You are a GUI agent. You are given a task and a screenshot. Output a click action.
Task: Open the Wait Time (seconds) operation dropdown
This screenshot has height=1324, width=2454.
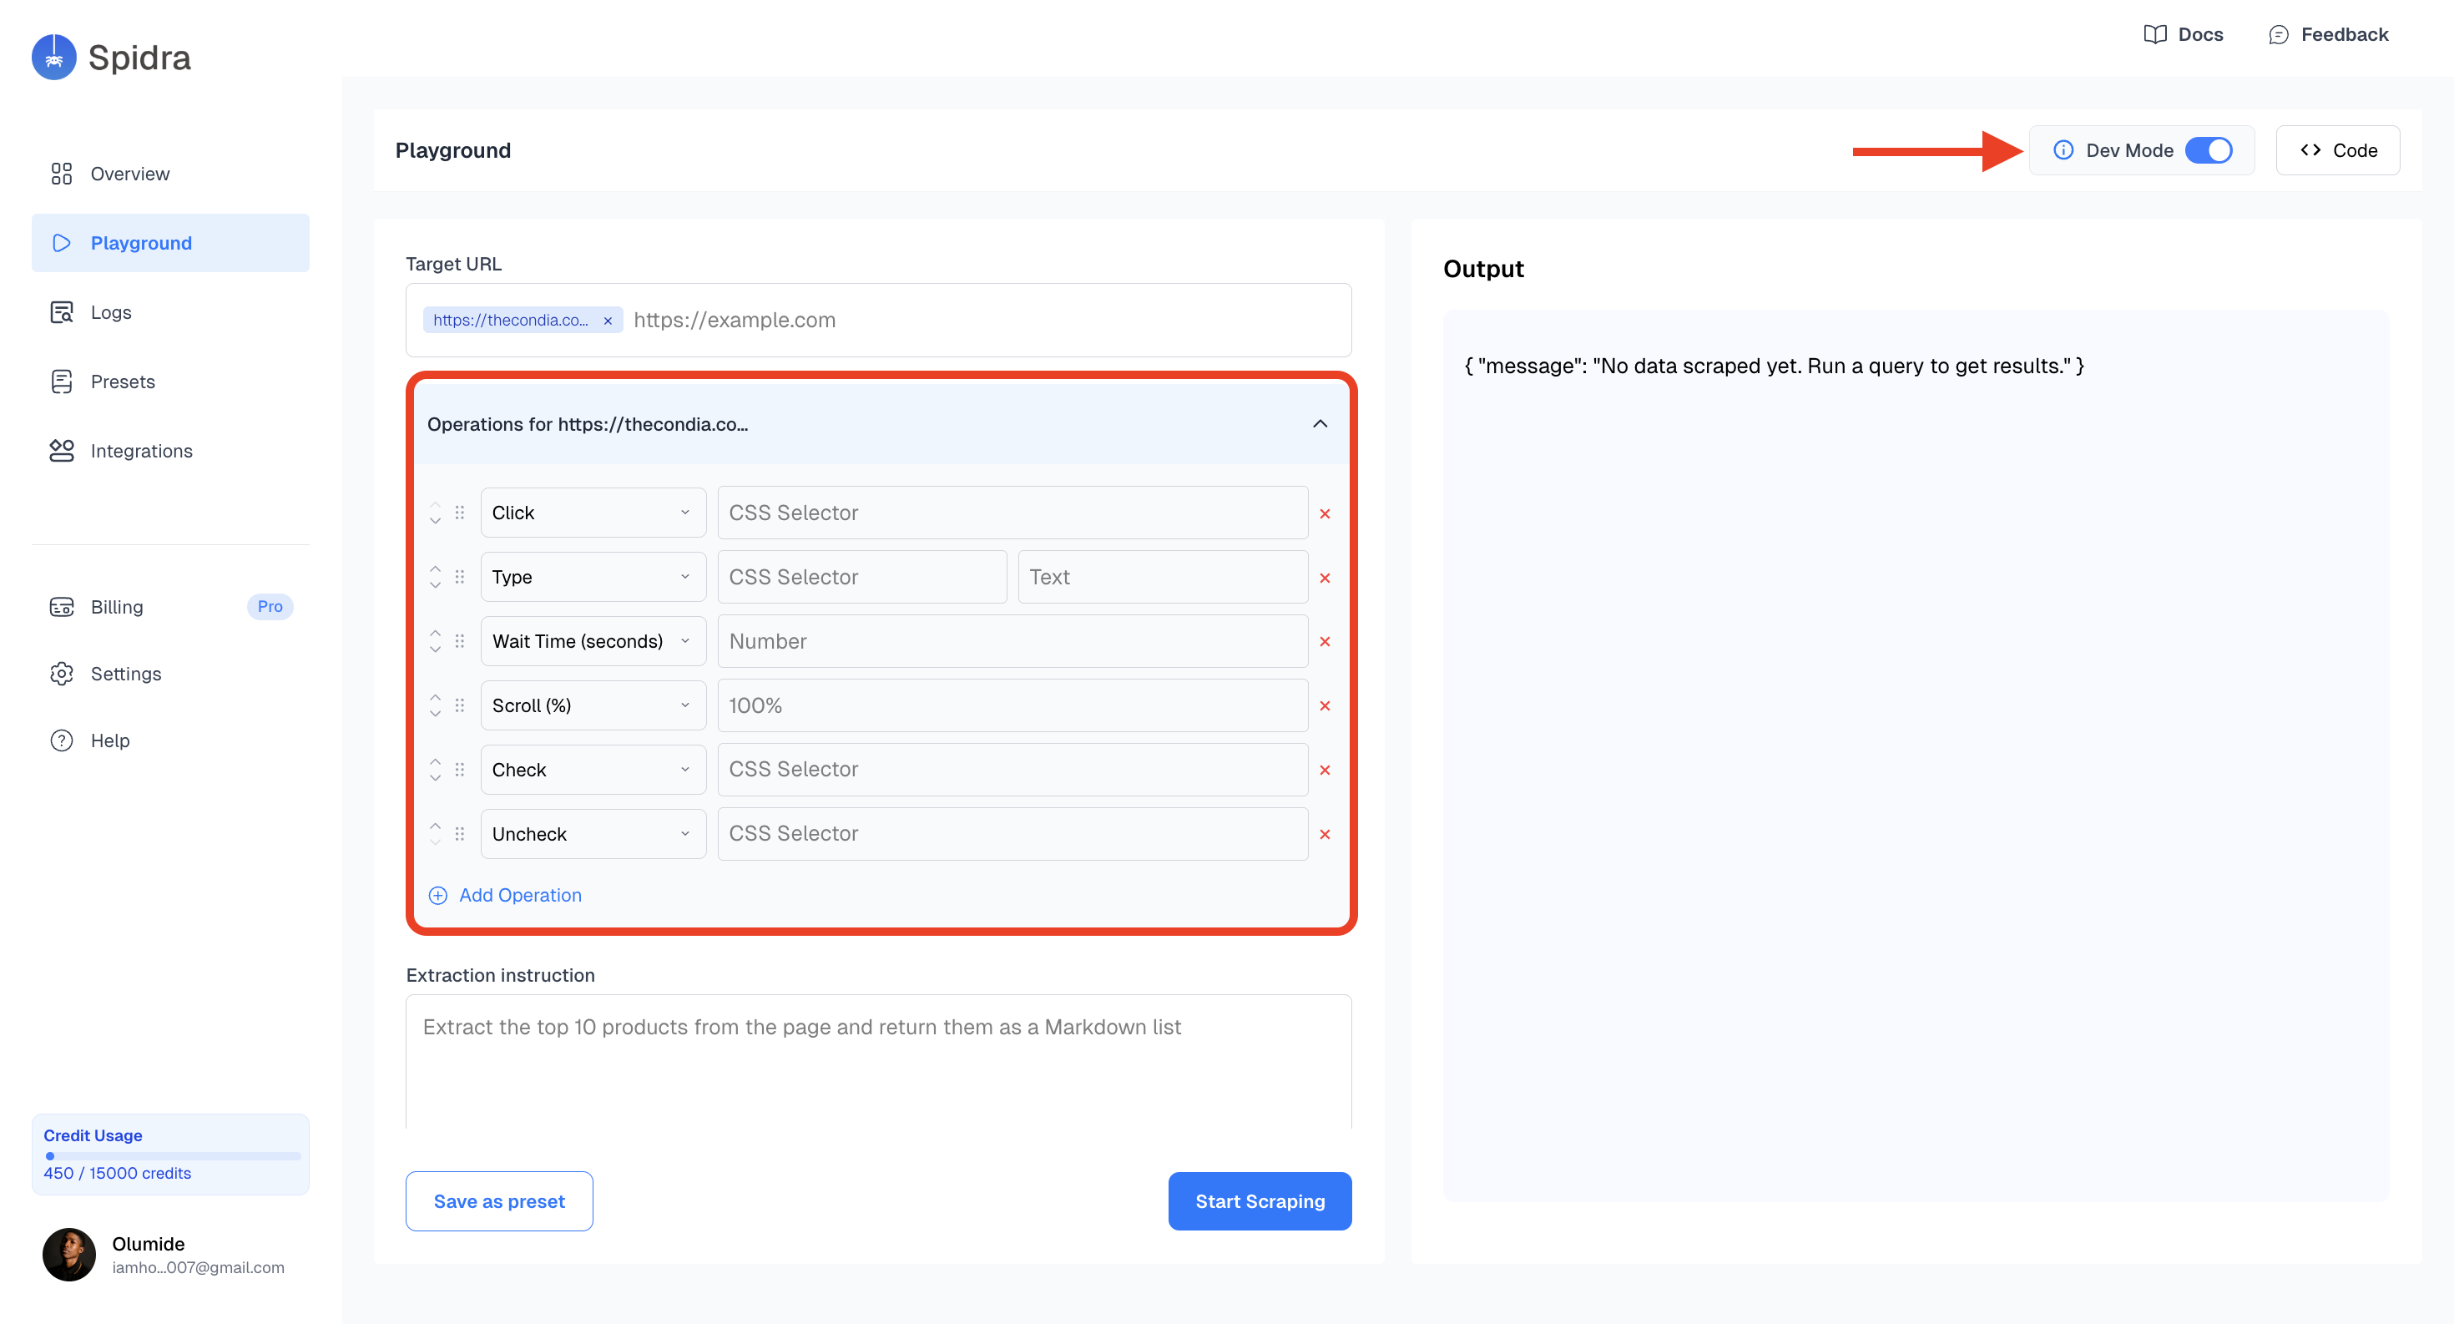[x=592, y=641]
